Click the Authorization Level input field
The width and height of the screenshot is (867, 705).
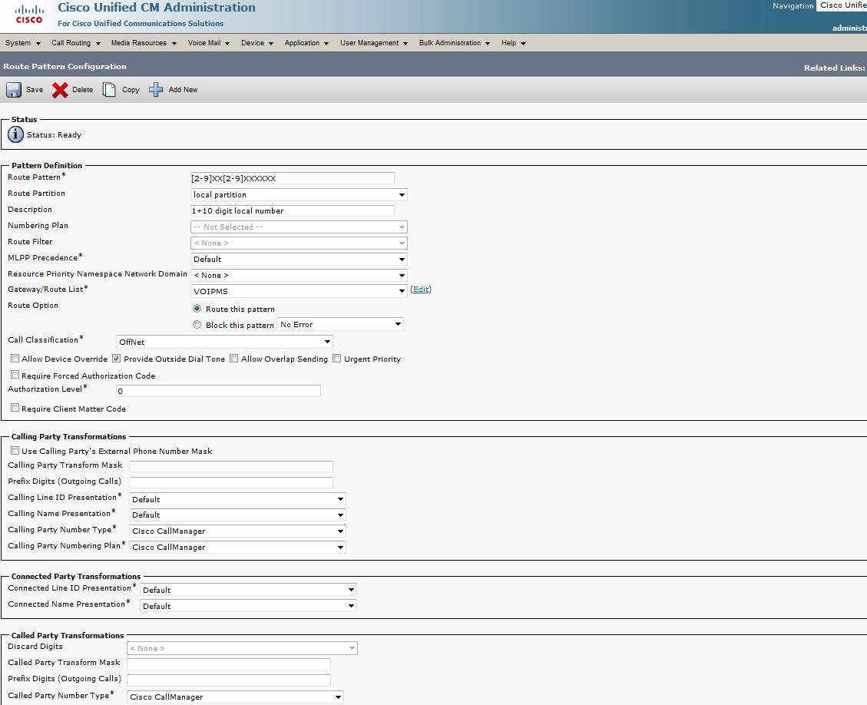[x=218, y=391]
